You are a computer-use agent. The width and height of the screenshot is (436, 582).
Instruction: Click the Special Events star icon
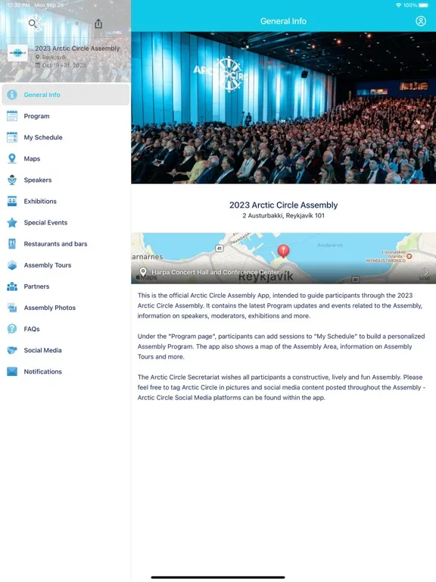pyautogui.click(x=12, y=222)
